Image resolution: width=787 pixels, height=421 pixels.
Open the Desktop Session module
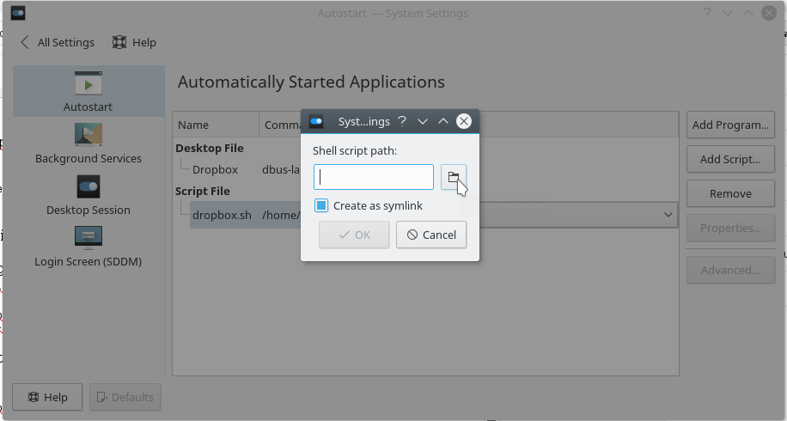pyautogui.click(x=88, y=195)
